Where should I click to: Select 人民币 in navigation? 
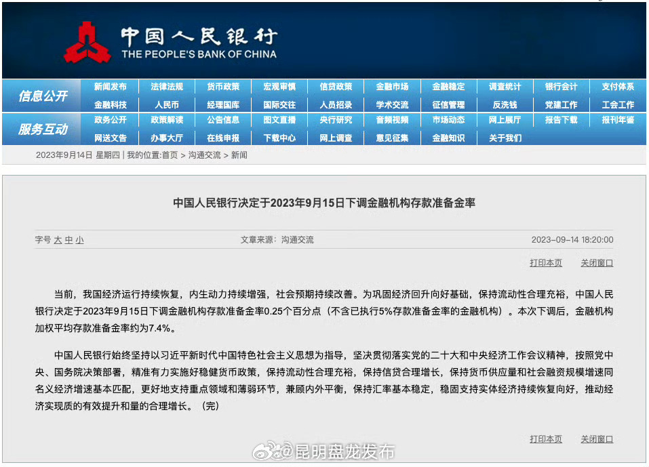(167, 105)
